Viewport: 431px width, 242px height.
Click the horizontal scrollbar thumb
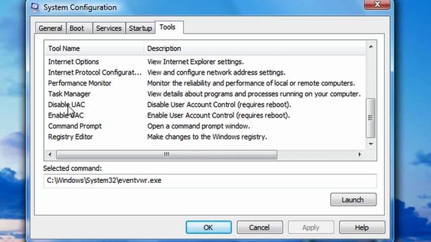pos(166,155)
